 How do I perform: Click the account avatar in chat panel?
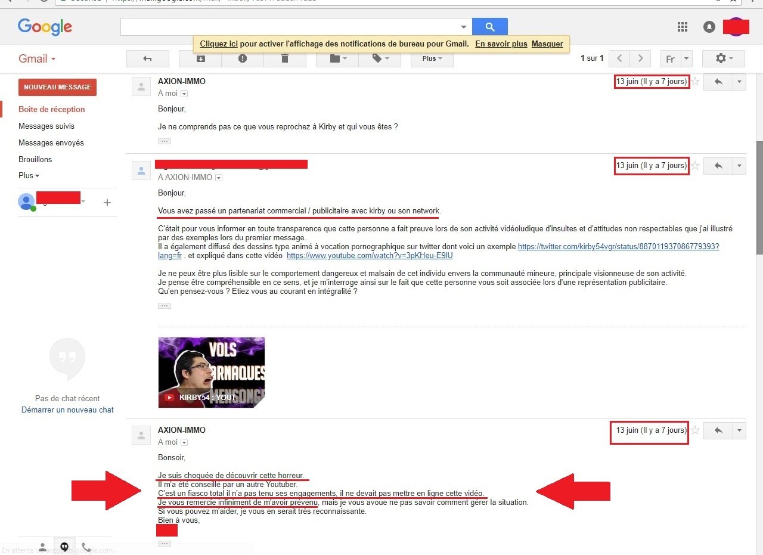pos(26,201)
